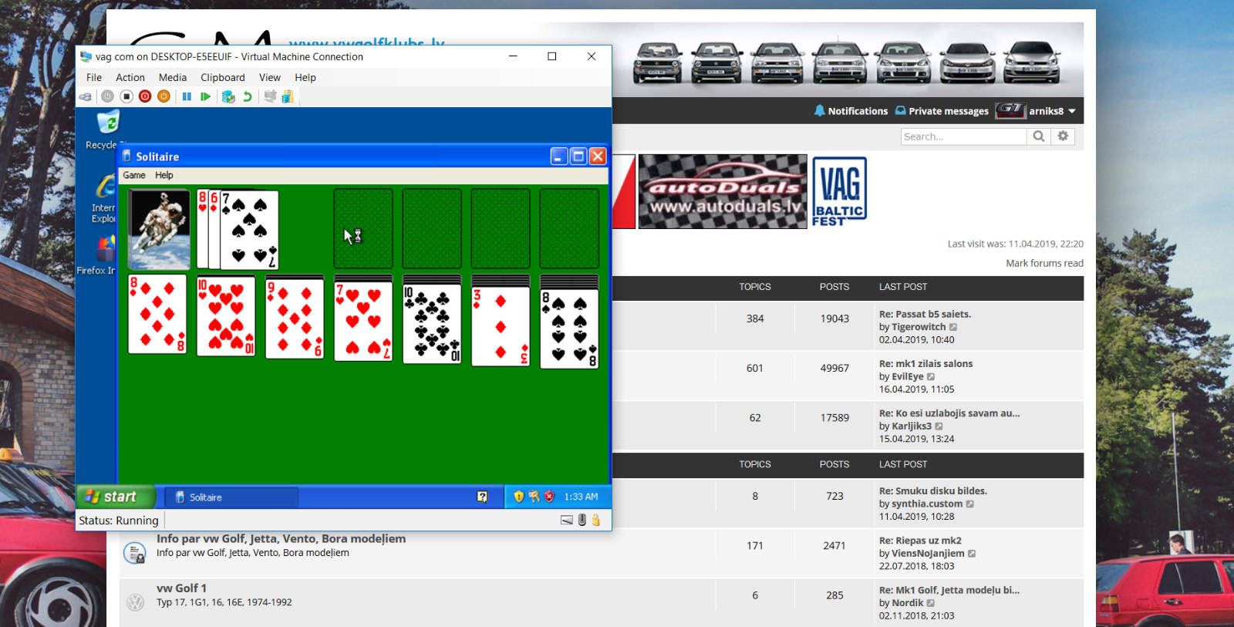Click the orange Save VM state button
This screenshot has height=627, width=1234.
[x=164, y=96]
